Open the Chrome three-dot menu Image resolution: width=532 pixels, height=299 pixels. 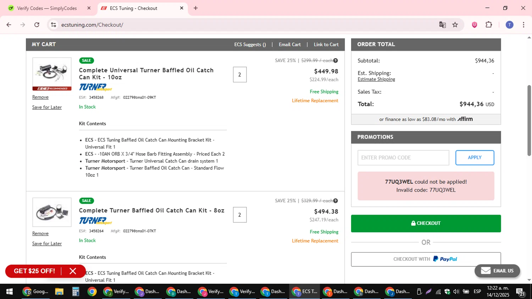(523, 25)
